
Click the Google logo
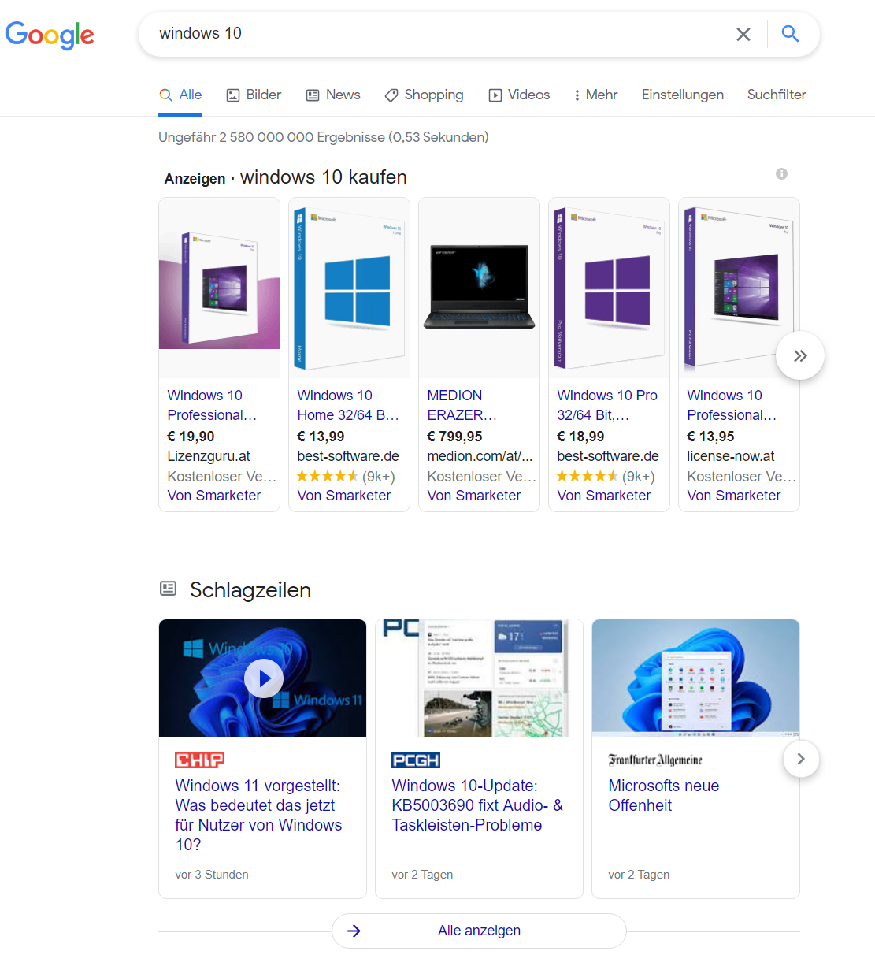pyautogui.click(x=50, y=35)
